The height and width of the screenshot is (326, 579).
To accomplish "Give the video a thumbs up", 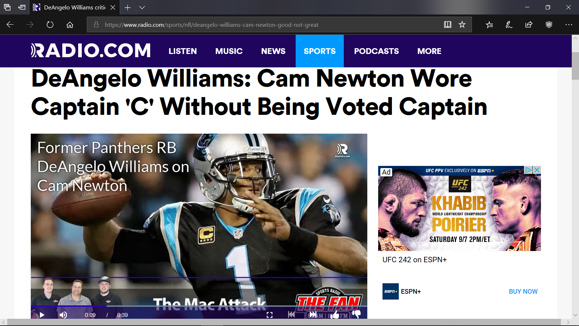I will point(335,314).
